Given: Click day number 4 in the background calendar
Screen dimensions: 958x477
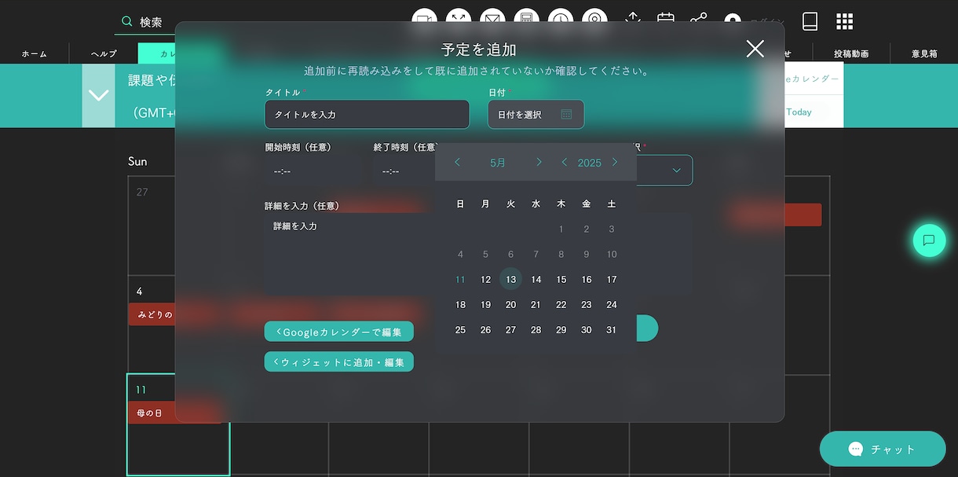Looking at the screenshot, I should click(139, 291).
